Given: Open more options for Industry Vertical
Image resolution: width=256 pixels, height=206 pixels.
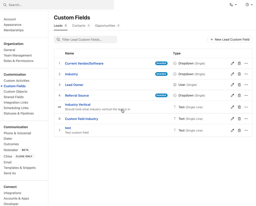Looking at the screenshot, I should (x=246, y=107).
